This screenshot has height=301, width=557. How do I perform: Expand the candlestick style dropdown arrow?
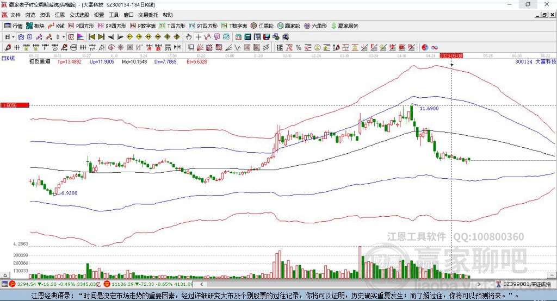tap(64, 37)
